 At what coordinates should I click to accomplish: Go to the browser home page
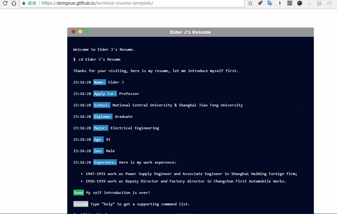tap(14, 3)
